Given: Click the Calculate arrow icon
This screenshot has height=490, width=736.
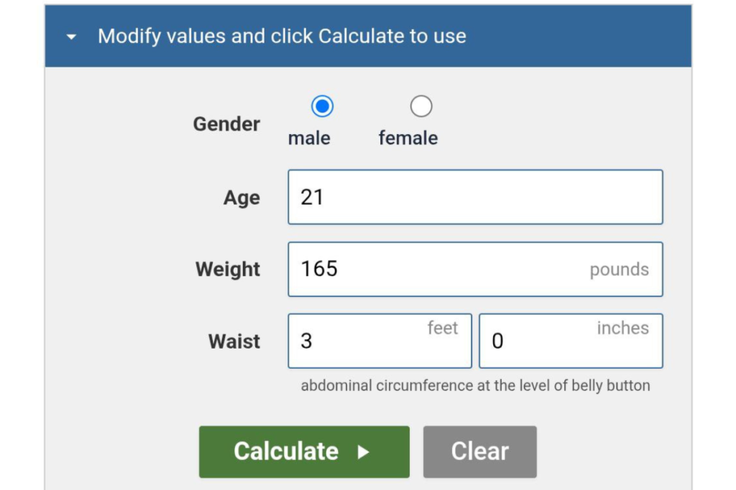Looking at the screenshot, I should (362, 451).
